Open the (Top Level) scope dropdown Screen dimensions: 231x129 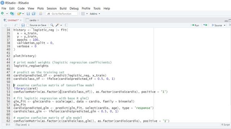22,125
